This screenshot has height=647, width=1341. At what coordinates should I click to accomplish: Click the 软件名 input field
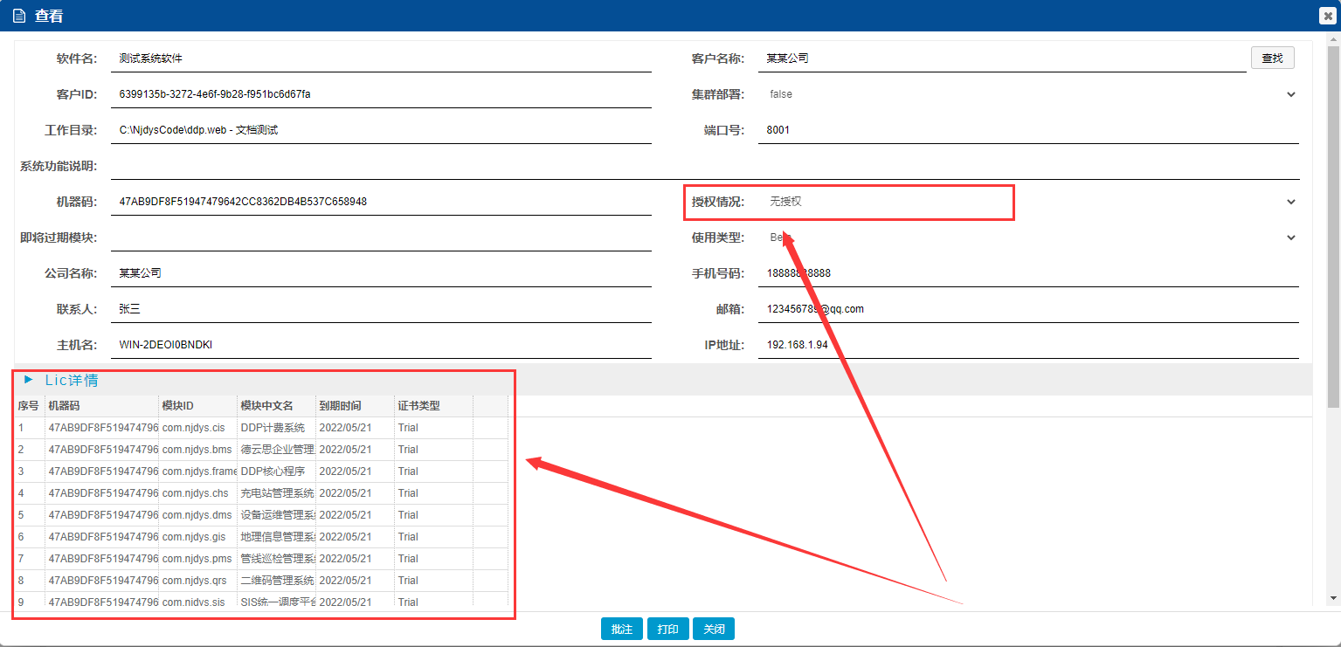(x=383, y=59)
